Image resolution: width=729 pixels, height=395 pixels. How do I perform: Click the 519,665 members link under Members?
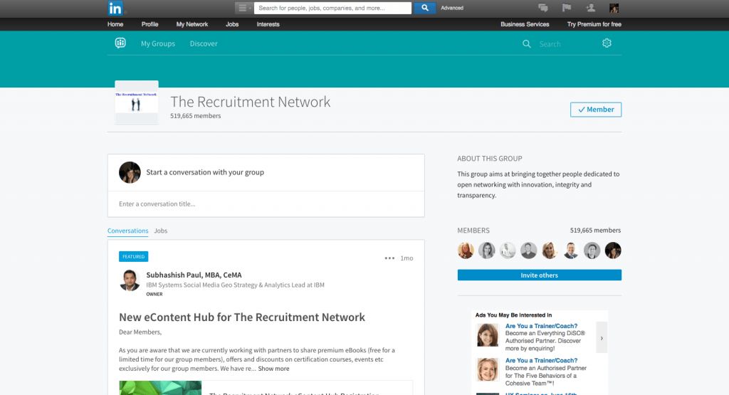(595, 231)
